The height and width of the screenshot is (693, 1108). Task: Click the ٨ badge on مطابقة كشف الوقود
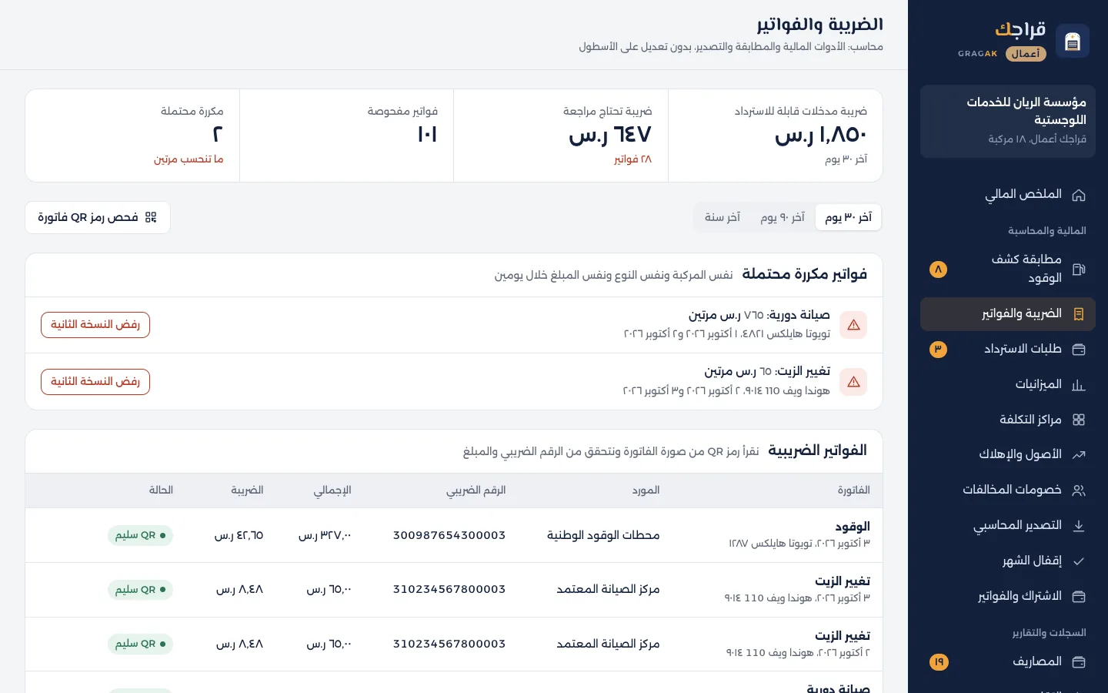938,269
